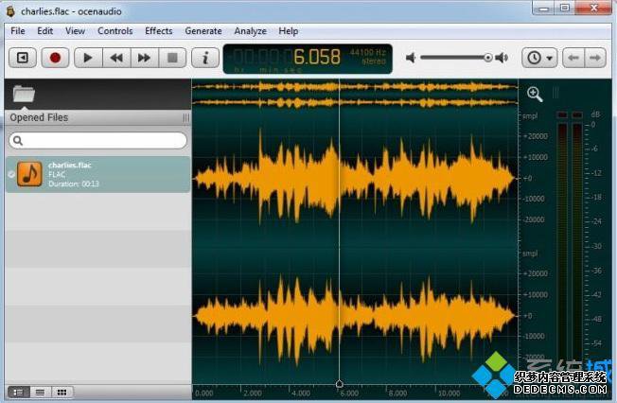Switch to grid view mode
The width and height of the screenshot is (617, 403).
[x=62, y=392]
